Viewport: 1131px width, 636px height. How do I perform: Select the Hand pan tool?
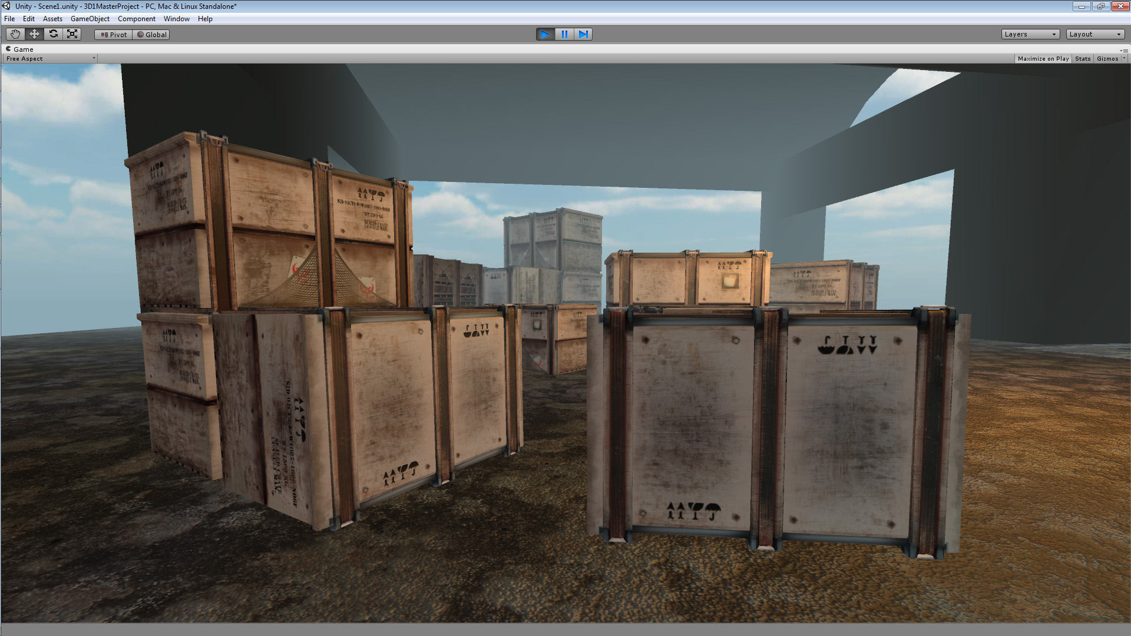tap(15, 34)
